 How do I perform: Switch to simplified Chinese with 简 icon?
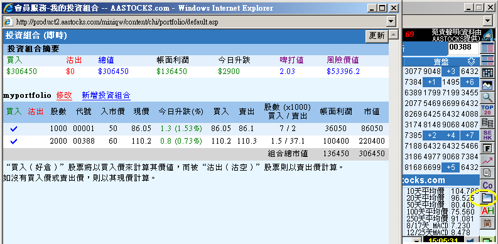point(487,223)
